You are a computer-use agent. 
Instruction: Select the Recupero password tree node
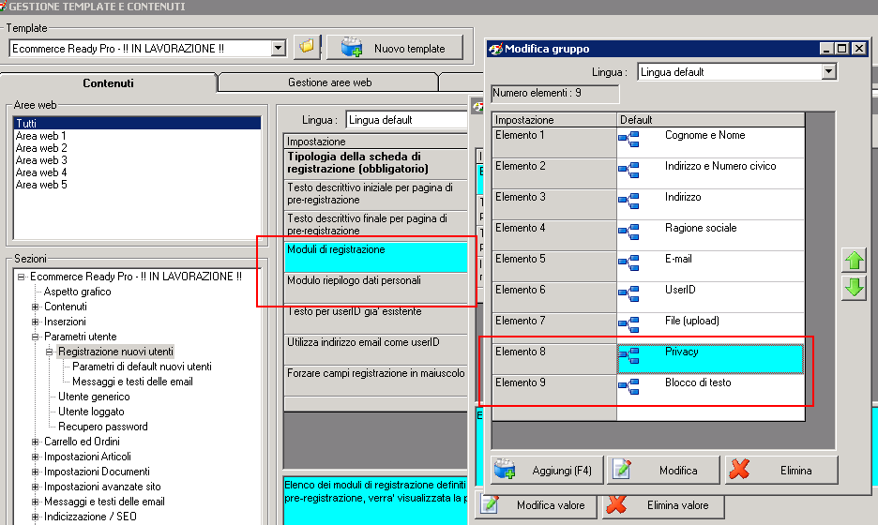tap(103, 427)
